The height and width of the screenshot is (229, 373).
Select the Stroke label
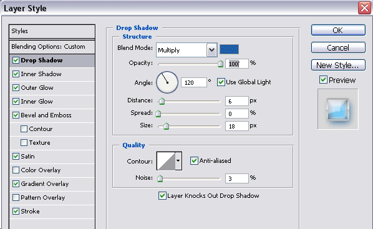(x=30, y=211)
